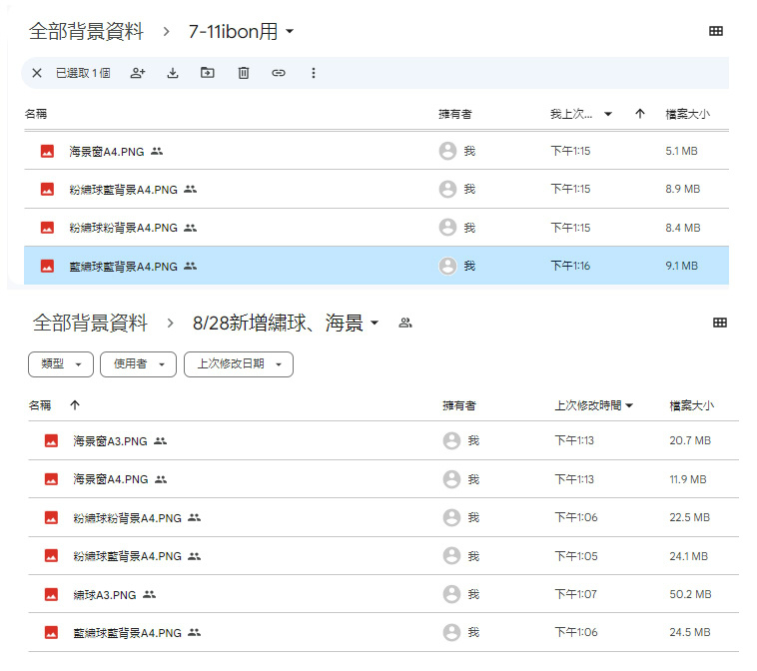This screenshot has width=757, height=671.
Task: Click the move to folder icon
Action: 208,73
